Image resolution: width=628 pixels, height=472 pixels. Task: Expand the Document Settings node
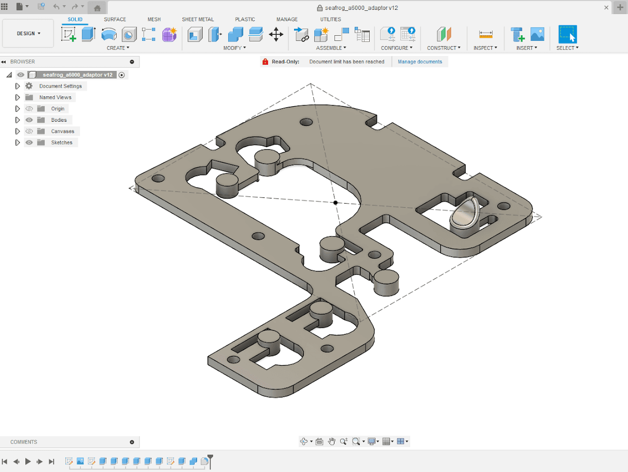coord(17,86)
